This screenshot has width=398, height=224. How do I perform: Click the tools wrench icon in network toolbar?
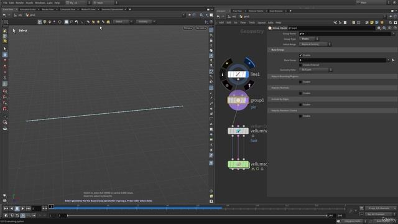tap(335, 22)
